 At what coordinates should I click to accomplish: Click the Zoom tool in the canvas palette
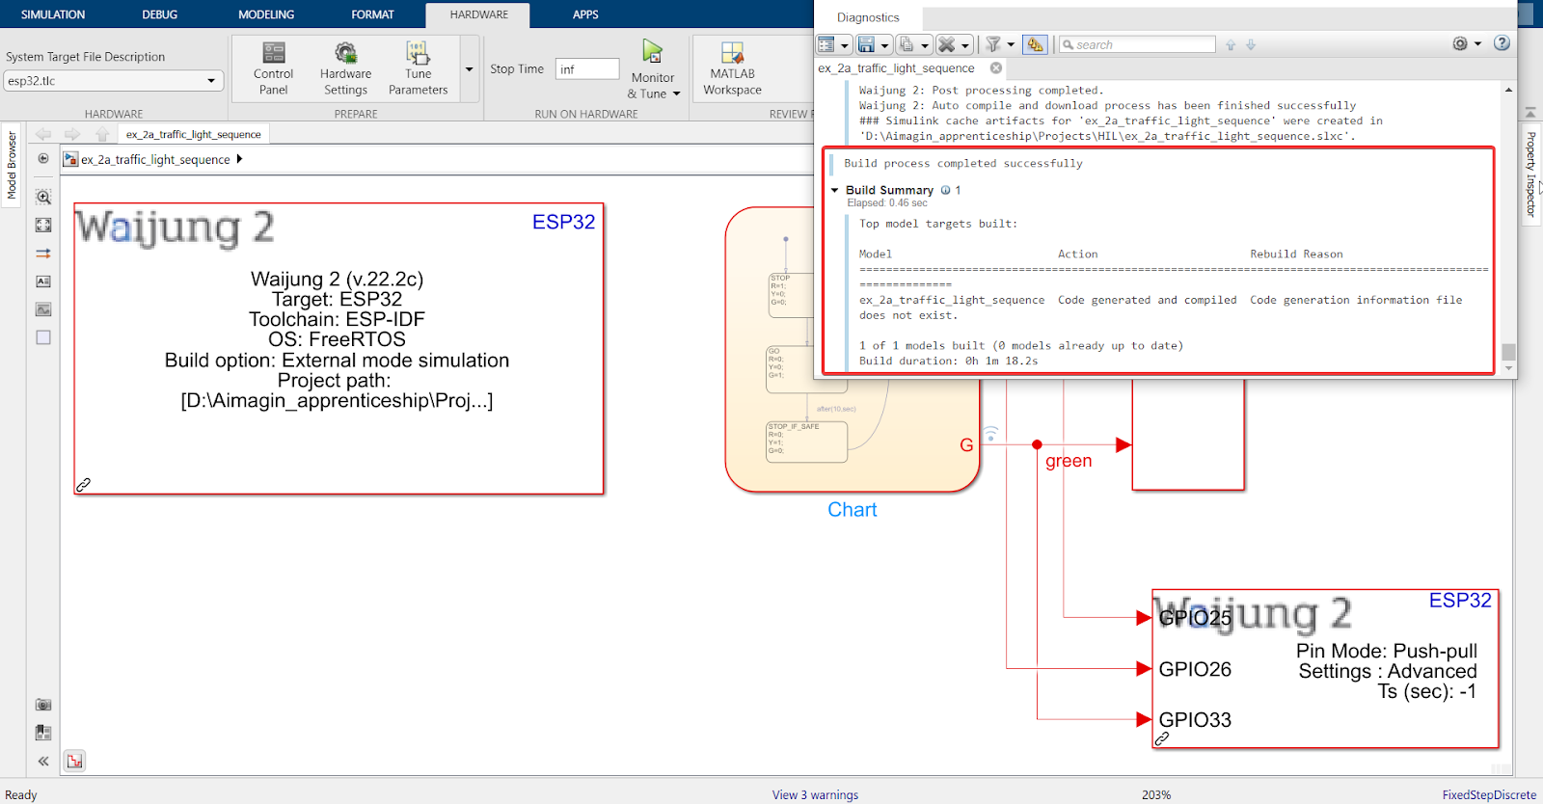click(x=43, y=197)
